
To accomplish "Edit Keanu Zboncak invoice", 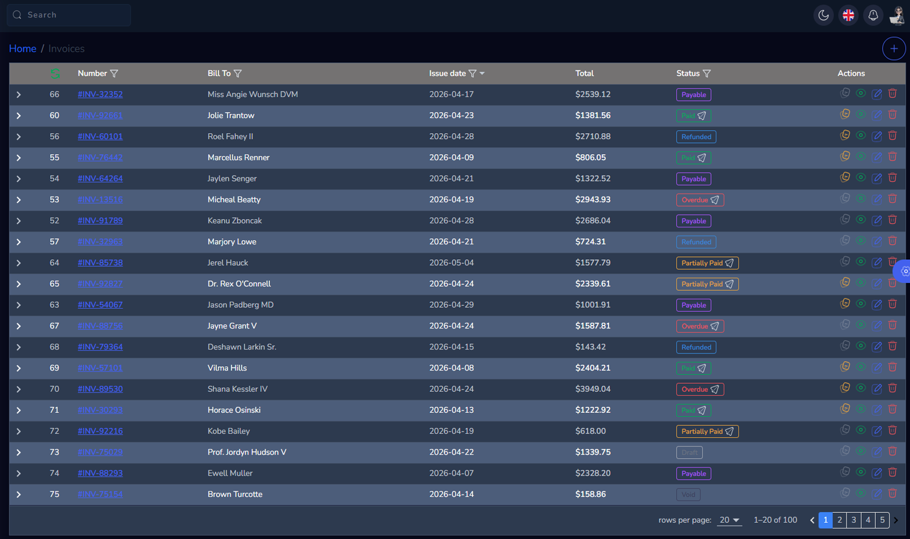I will click(x=877, y=220).
